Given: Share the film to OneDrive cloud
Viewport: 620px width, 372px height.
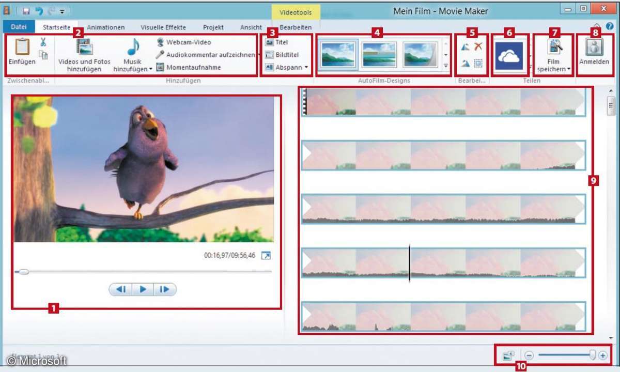Looking at the screenshot, I should tap(509, 57).
